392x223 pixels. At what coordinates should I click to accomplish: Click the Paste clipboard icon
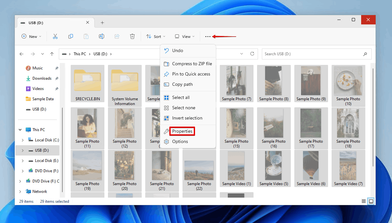point(86,37)
